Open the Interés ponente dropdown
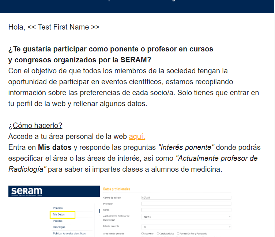Screen dimensions: 275x237 click(186, 227)
